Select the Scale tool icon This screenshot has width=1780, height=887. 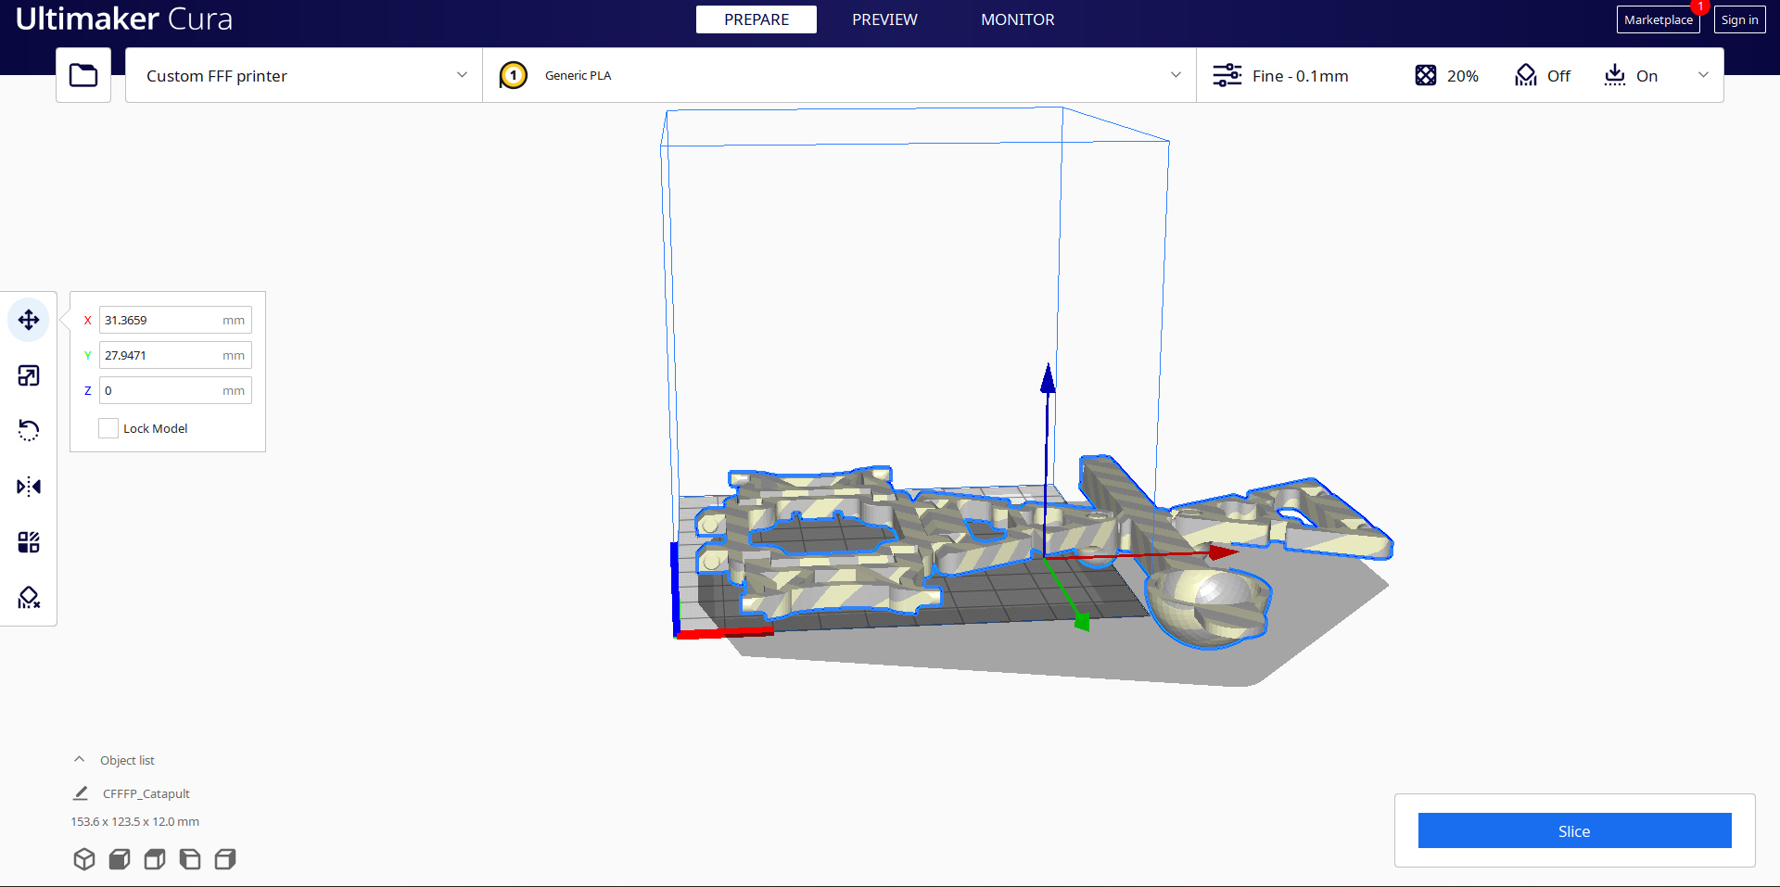tap(29, 375)
